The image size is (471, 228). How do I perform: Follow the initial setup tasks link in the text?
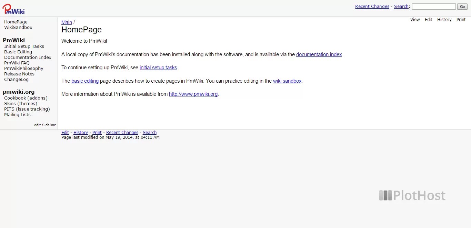pos(158,68)
